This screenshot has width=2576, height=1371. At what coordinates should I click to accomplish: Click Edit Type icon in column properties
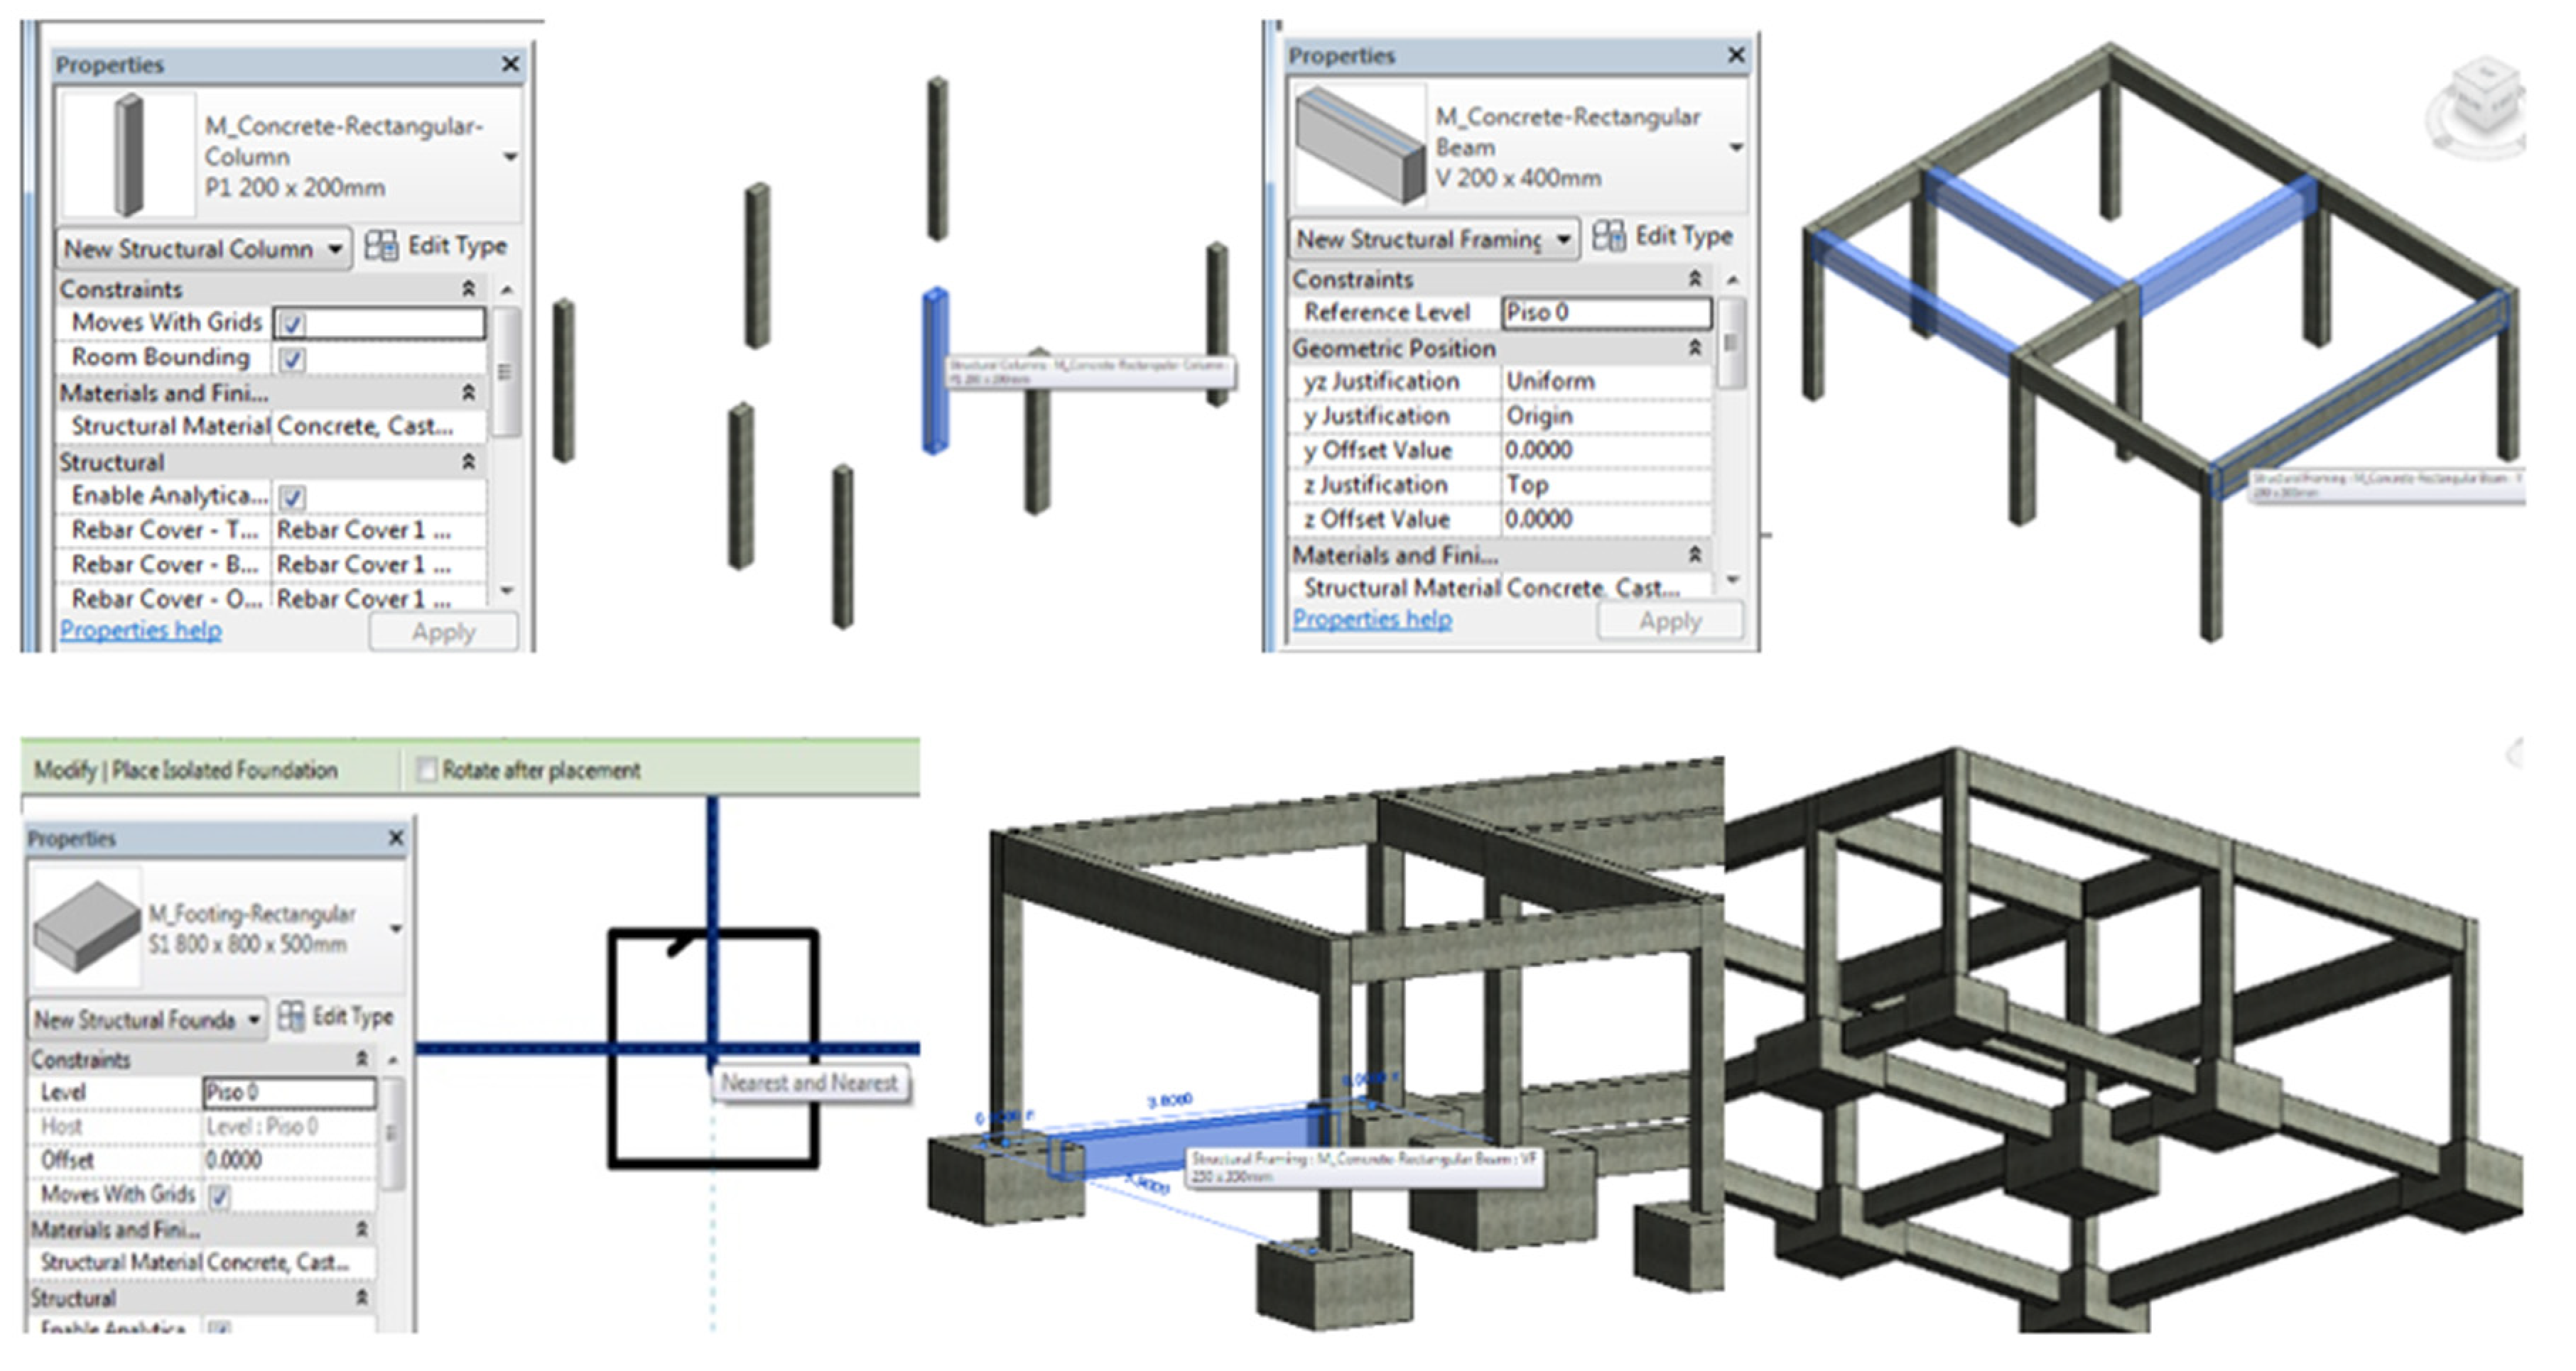click(381, 246)
